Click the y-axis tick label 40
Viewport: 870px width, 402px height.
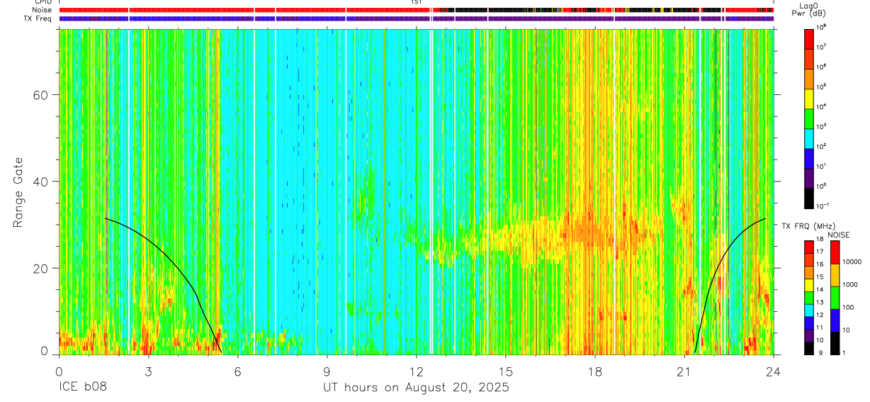point(41,182)
